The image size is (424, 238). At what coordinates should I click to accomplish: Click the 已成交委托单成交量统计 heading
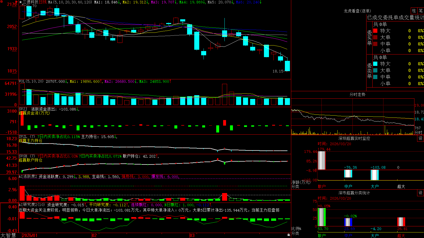click(395, 17)
